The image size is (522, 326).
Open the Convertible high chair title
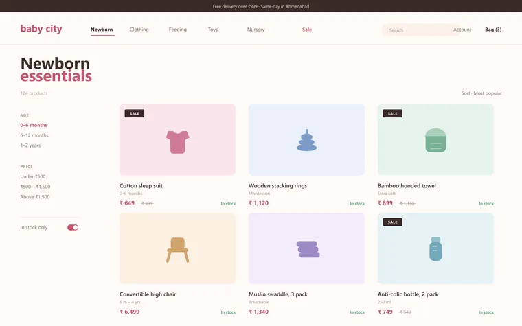(x=148, y=294)
